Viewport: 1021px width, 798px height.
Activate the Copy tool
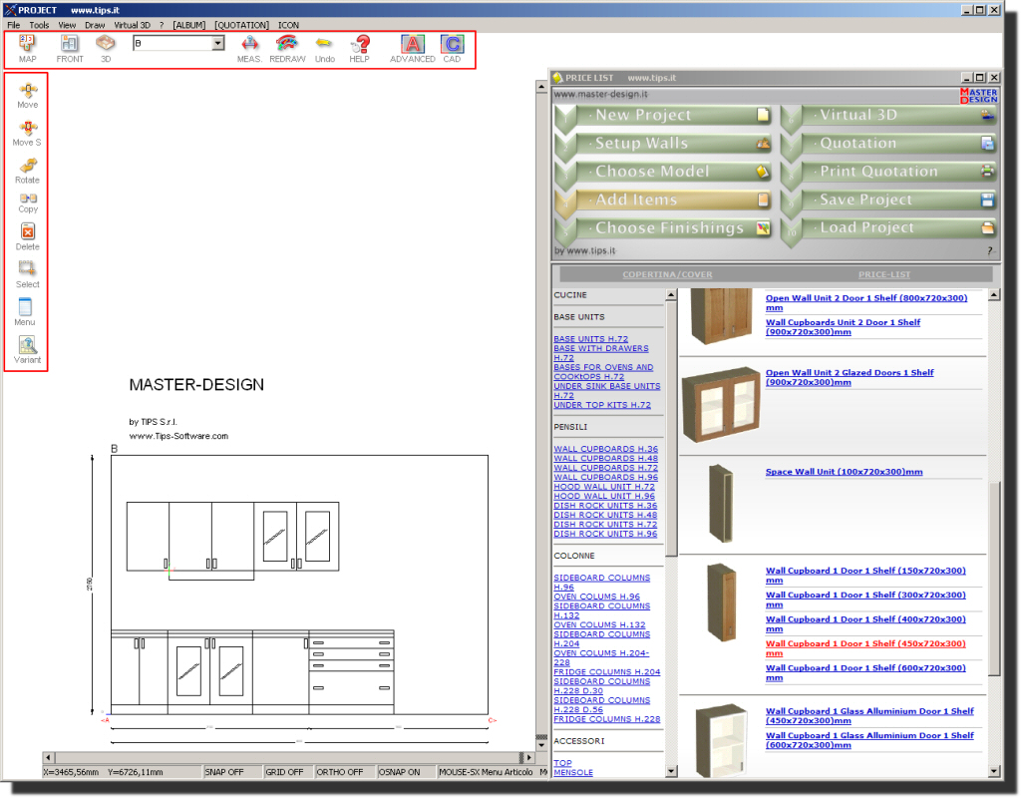(28, 202)
